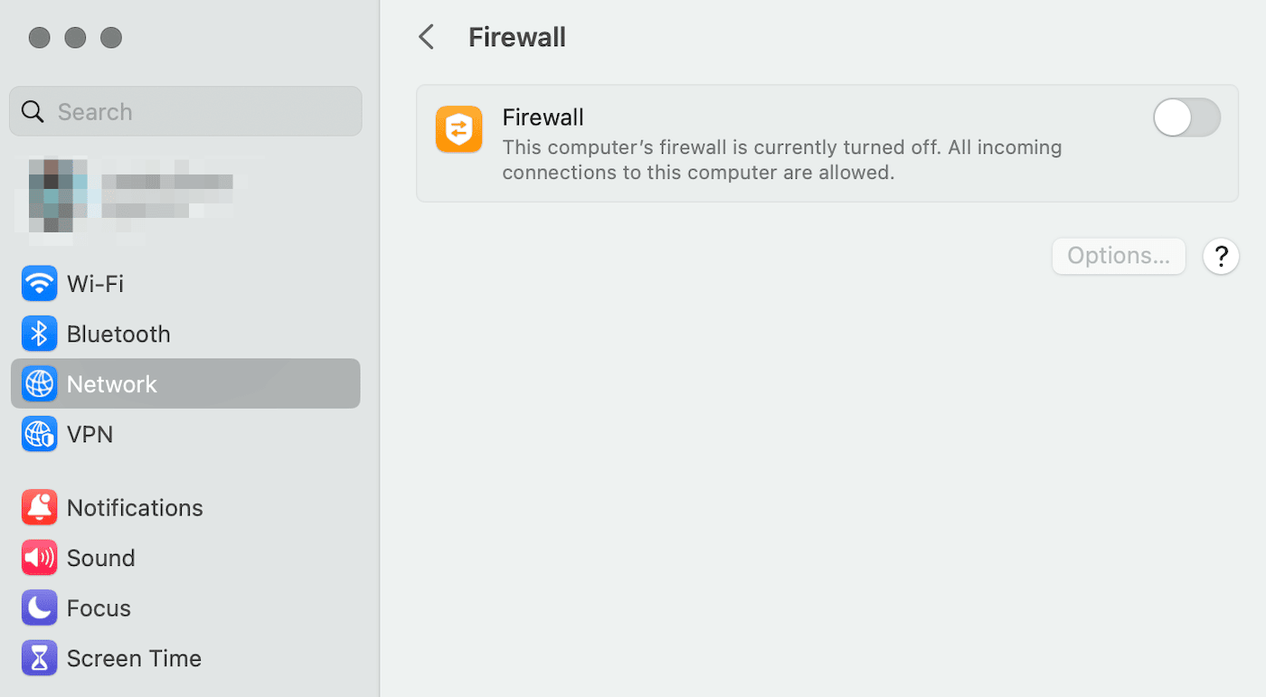Screen dimensions: 1266x697
Task: Click inside the Search field
Action: (x=185, y=110)
